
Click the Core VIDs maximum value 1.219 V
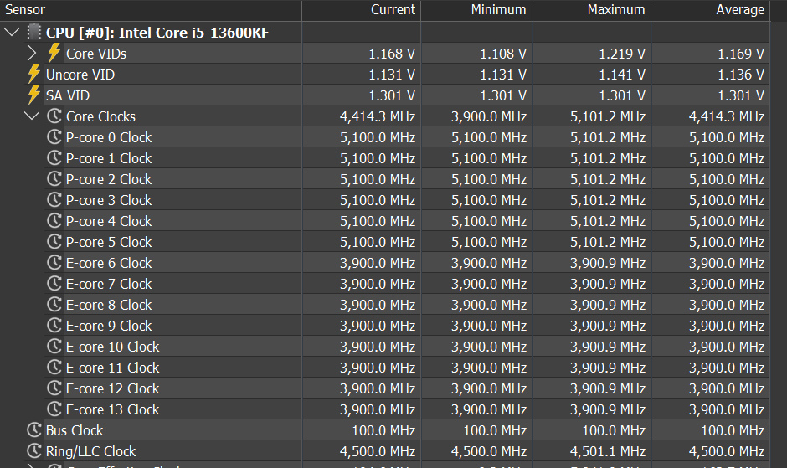click(622, 54)
